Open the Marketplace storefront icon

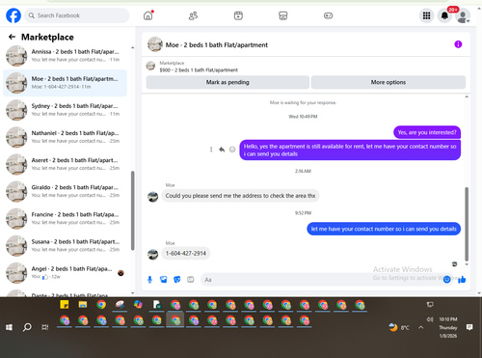[x=283, y=15]
